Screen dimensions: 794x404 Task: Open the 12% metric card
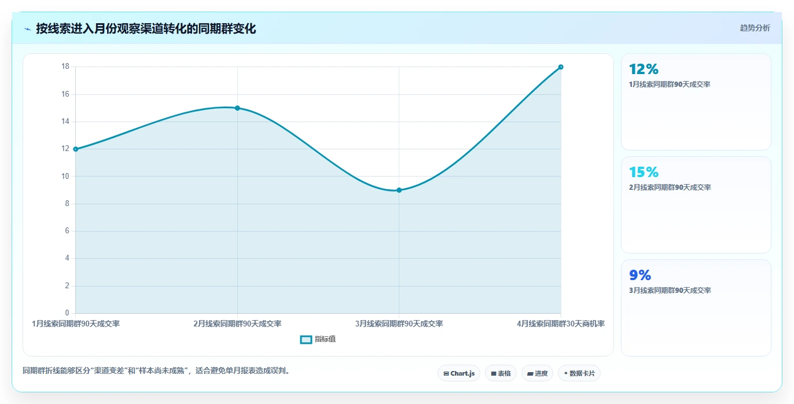click(x=696, y=102)
